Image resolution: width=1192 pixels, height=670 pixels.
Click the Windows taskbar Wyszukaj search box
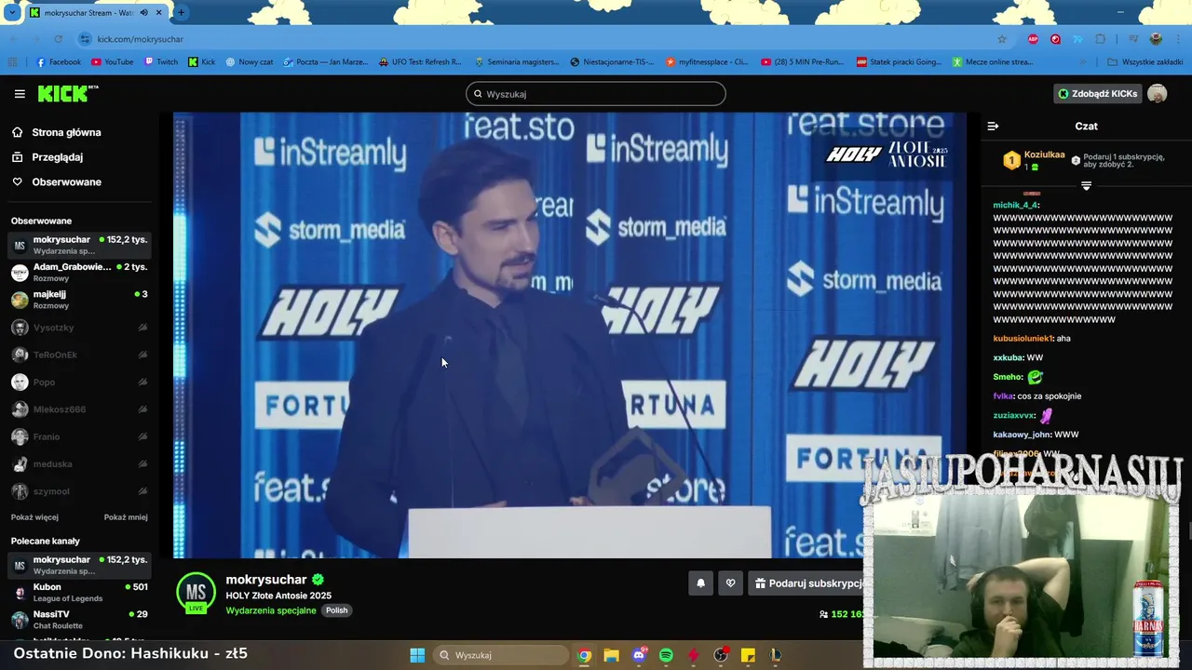[x=501, y=655]
